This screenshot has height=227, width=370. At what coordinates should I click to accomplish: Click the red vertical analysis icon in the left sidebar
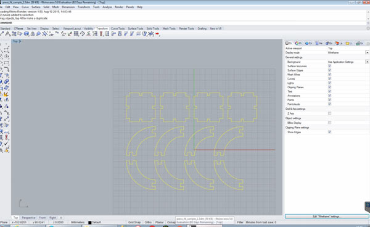point(6,138)
